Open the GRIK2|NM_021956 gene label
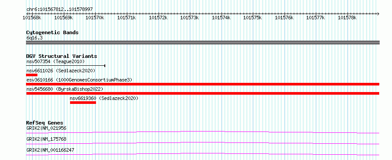 click(x=46, y=128)
